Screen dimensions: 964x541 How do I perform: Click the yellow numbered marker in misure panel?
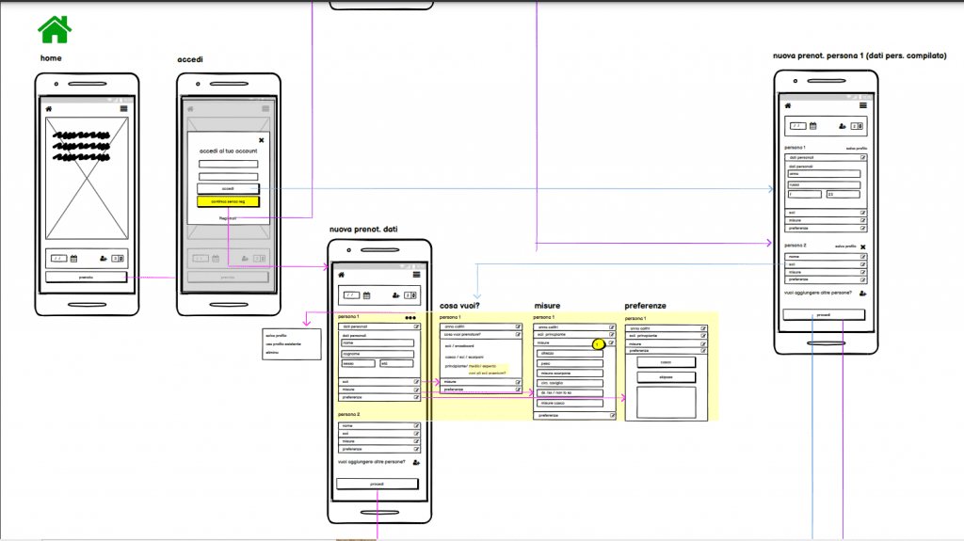[x=597, y=344]
